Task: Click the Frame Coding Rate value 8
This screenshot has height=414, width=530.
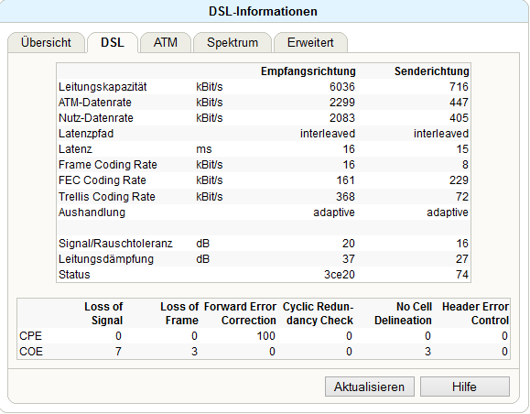Action: pyautogui.click(x=465, y=165)
